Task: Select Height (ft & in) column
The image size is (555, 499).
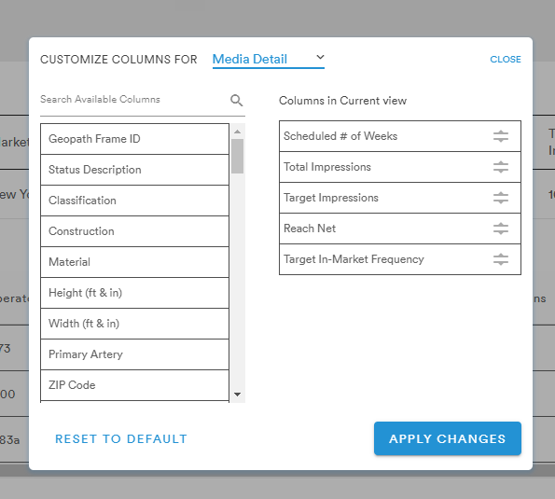Action: coord(134,293)
